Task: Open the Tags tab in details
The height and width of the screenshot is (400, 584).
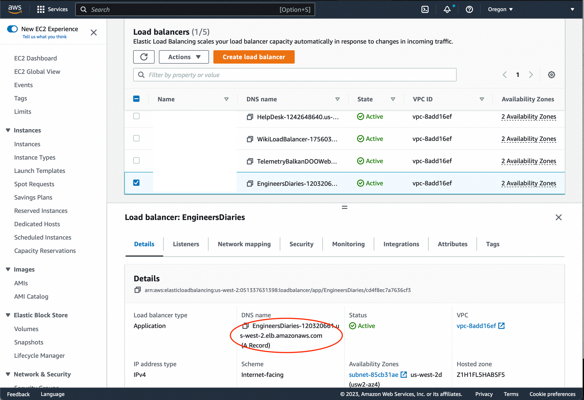Action: coord(493,244)
